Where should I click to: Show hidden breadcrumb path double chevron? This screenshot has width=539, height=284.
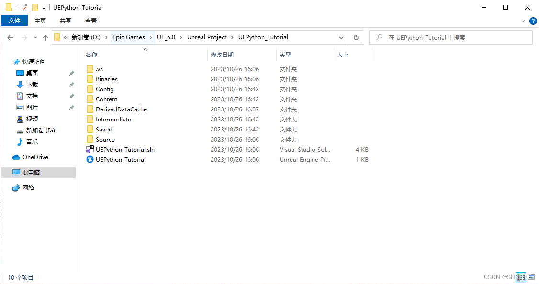point(65,37)
